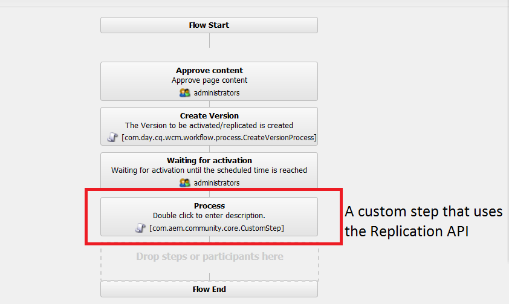Select the Waiting for activation step title
The image size is (509, 304).
[209, 161]
